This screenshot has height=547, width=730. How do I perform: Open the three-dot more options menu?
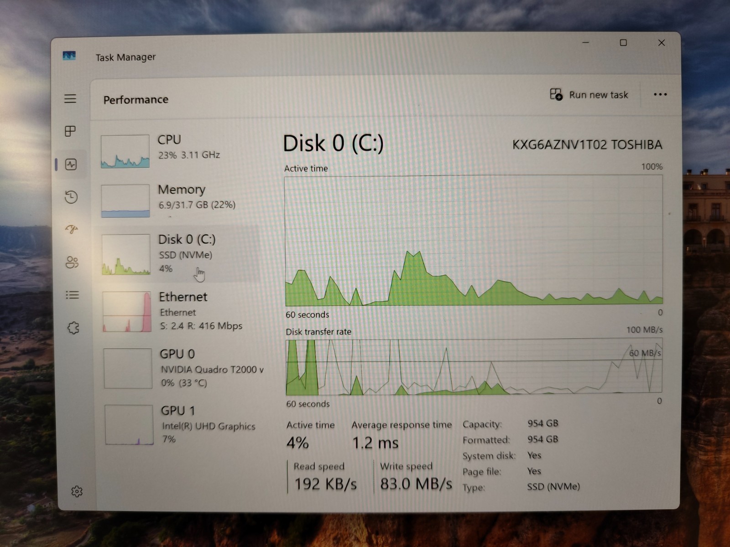click(660, 94)
